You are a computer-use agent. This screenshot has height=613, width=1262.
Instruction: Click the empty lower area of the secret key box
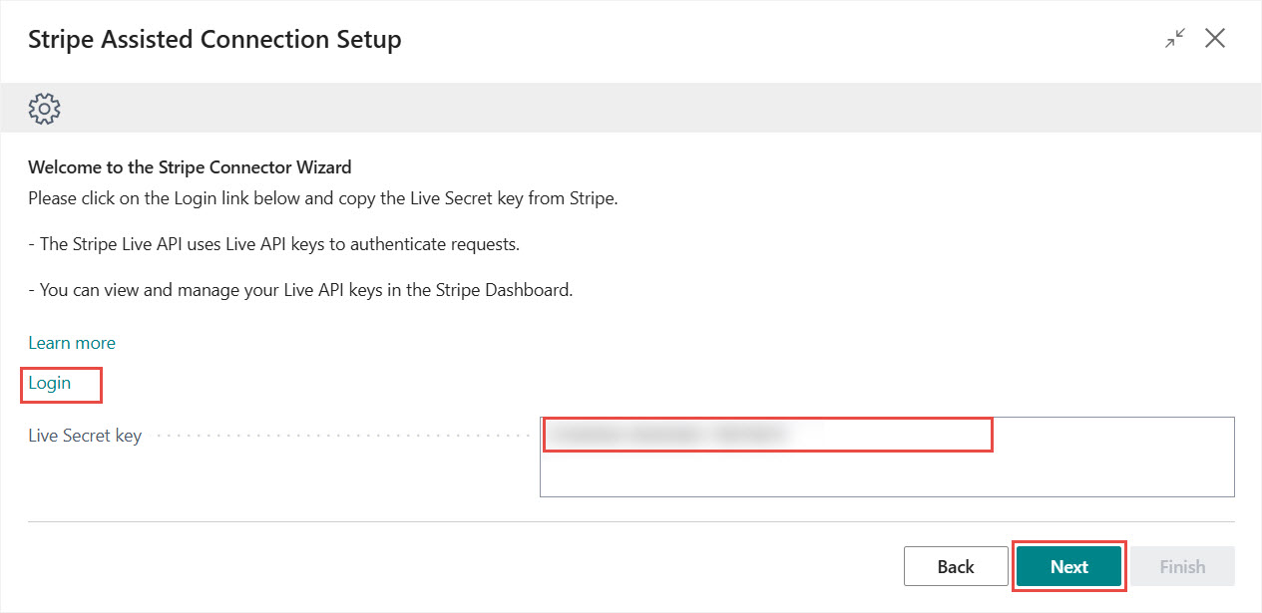(886, 476)
